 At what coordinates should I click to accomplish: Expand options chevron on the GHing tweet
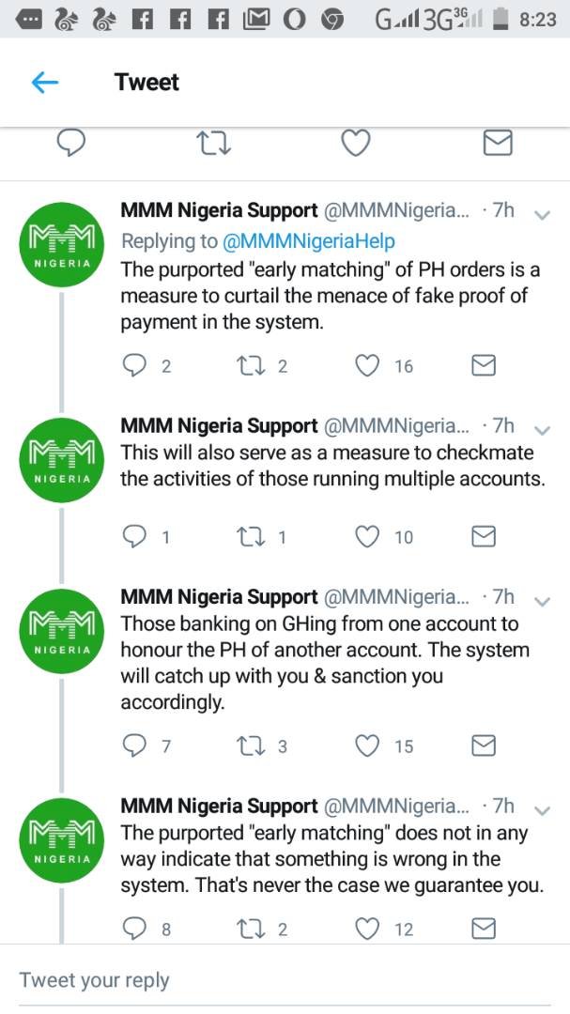[541, 601]
